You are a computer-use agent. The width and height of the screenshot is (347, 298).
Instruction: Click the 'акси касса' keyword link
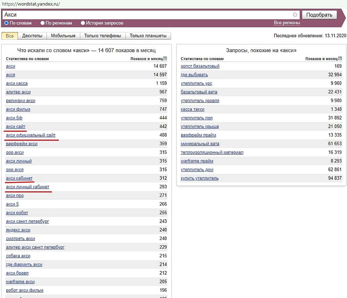[x=17, y=83]
